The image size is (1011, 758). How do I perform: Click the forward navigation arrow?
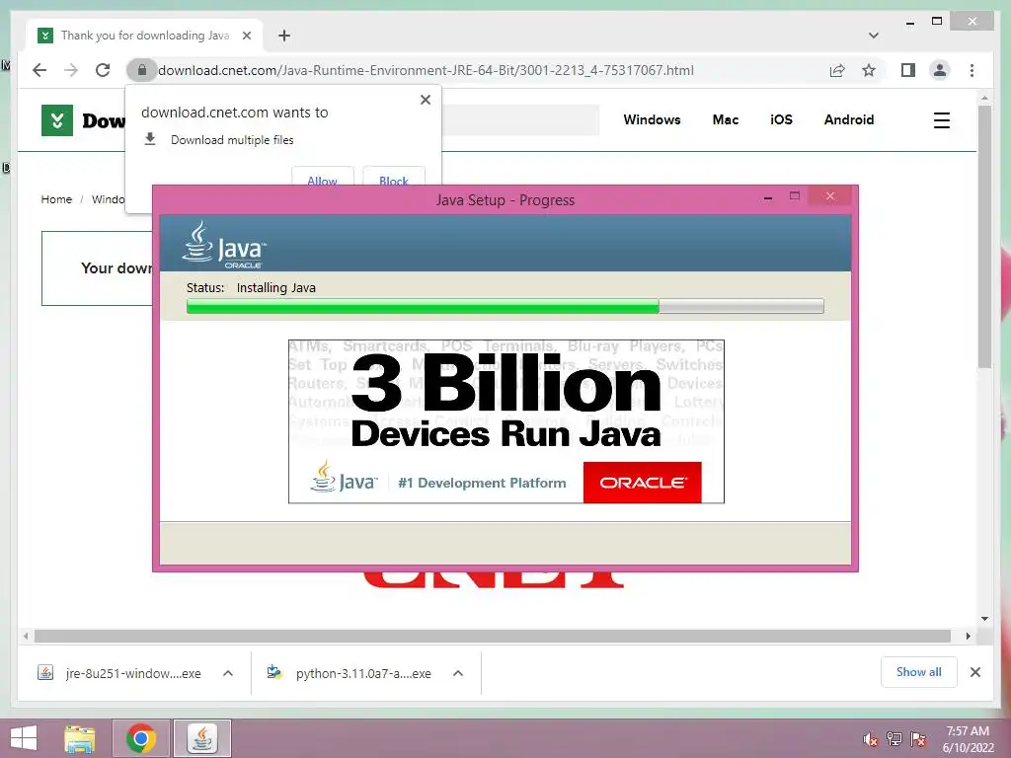pyautogui.click(x=71, y=70)
